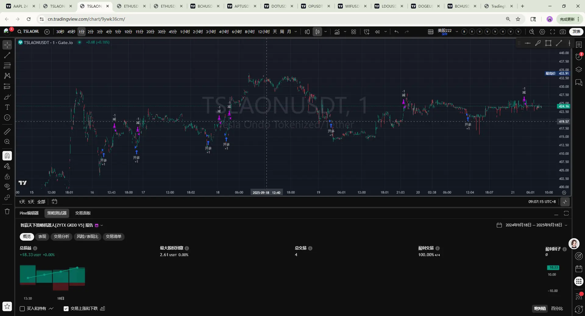Create an alert with clock icon

[367, 32]
